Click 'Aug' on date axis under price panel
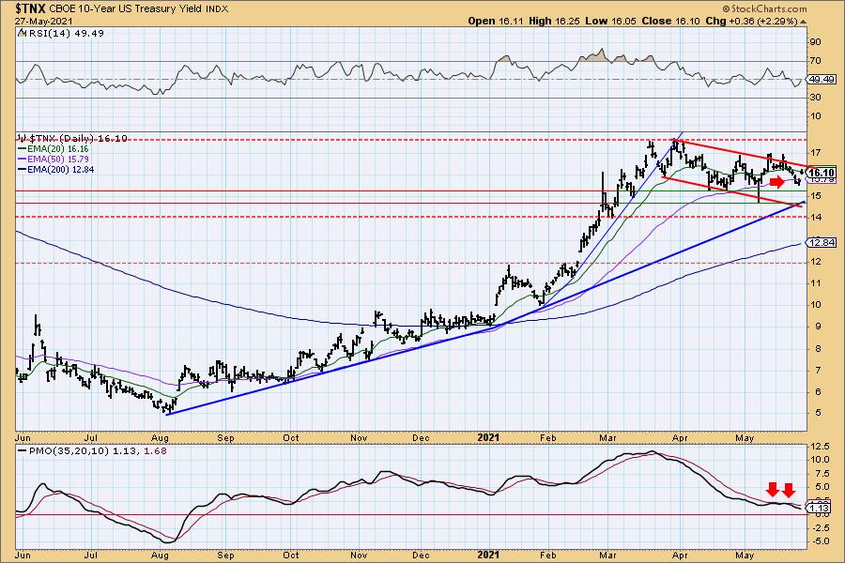The height and width of the screenshot is (563, 845). point(161,438)
